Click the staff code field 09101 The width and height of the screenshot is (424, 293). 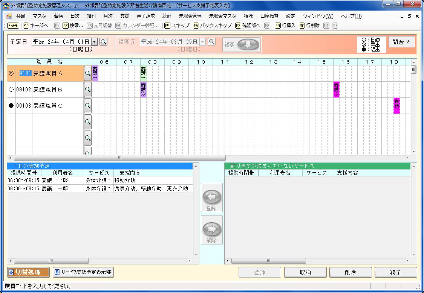25,74
